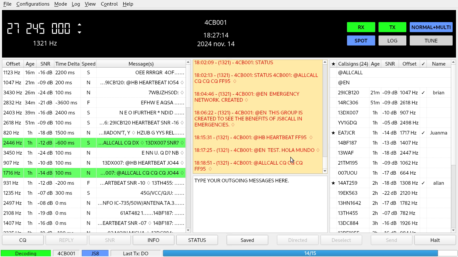Image resolution: width=458 pixels, height=257 pixels.
Task: Sort by Callsigns (24) column header
Action: point(353,64)
